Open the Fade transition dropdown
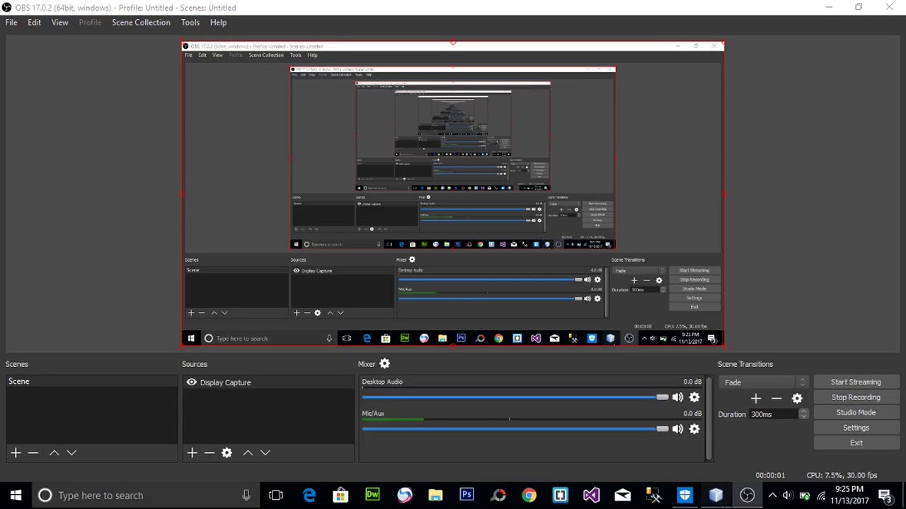 click(x=764, y=382)
